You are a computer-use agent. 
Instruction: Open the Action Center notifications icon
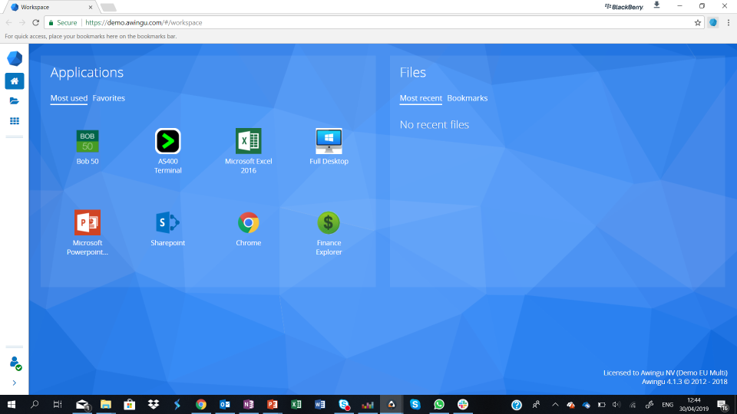pyautogui.click(x=723, y=405)
